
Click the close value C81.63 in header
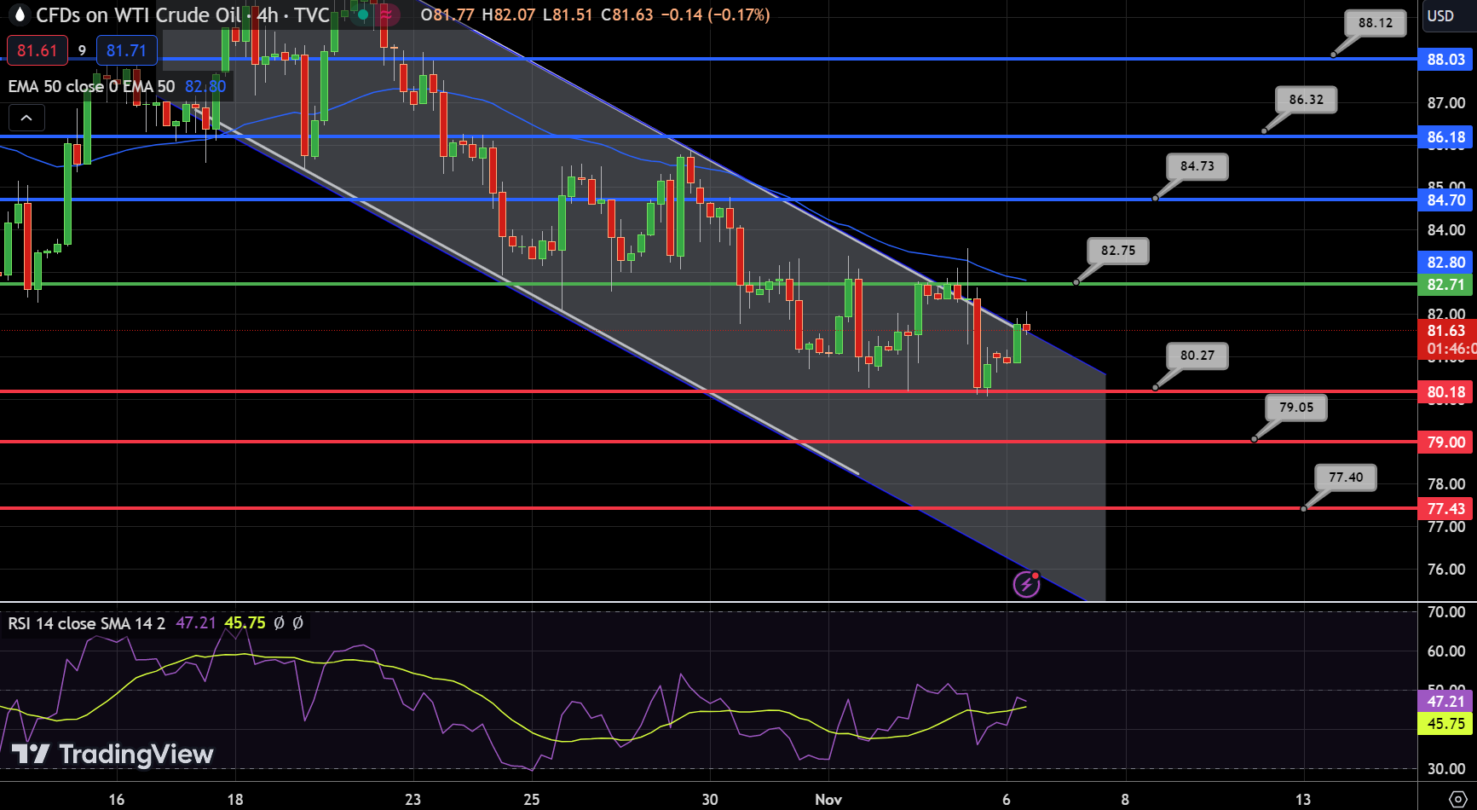(x=627, y=15)
